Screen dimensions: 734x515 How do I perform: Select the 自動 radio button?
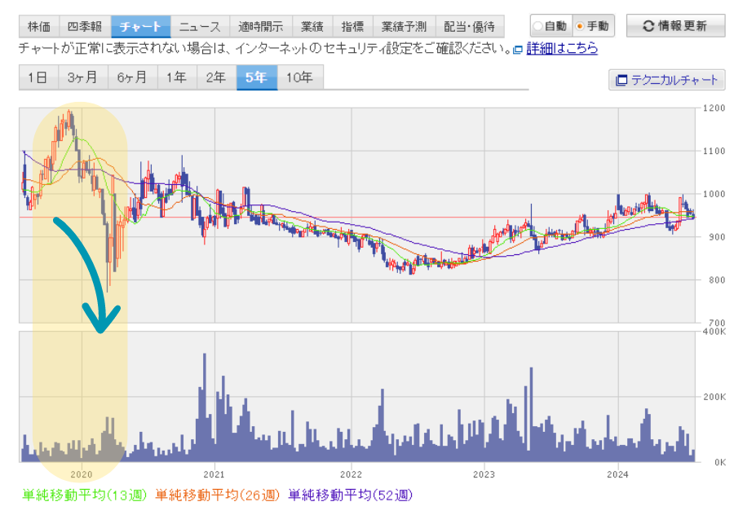coord(537,25)
